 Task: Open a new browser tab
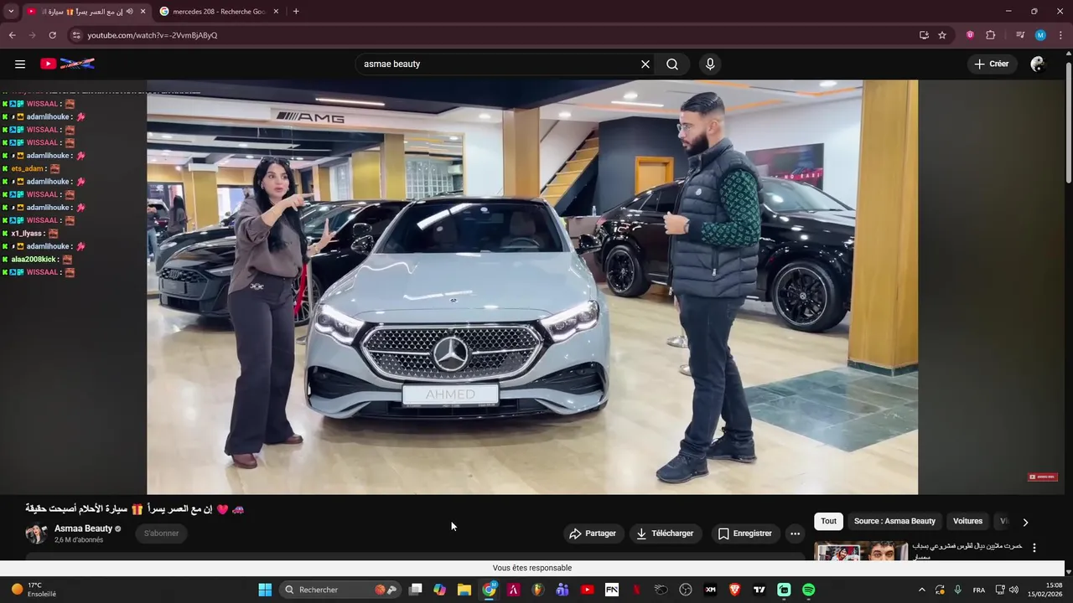coord(296,11)
